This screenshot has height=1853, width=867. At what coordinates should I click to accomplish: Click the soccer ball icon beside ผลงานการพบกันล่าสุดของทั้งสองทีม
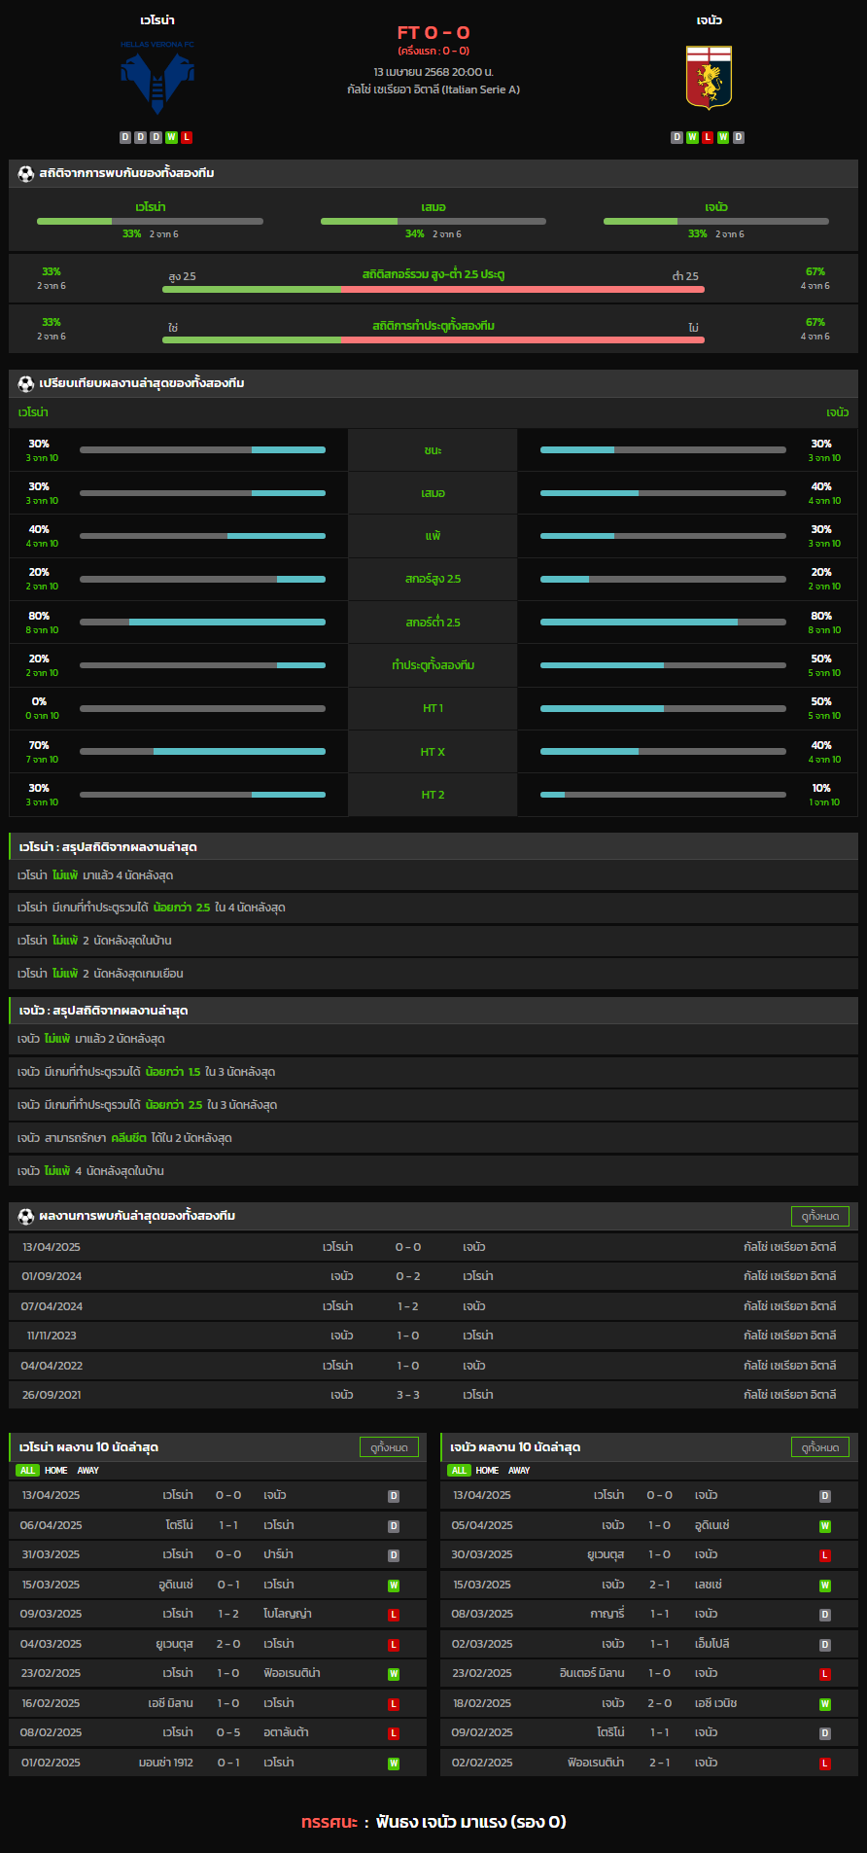pos(26,1216)
